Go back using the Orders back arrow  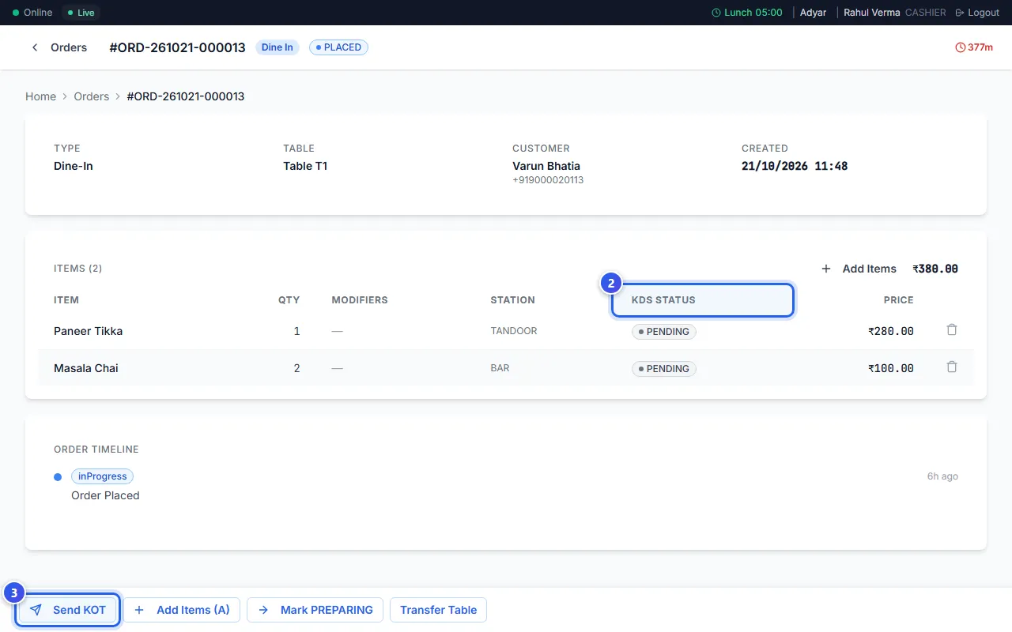(x=35, y=47)
